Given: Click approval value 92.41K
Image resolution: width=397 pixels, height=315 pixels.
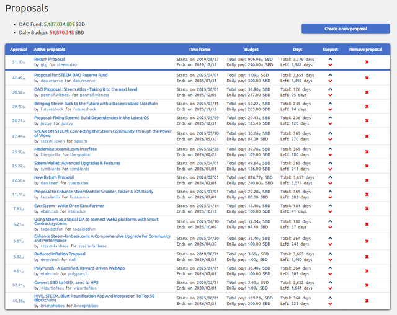Looking at the screenshot, I should [19, 285].
